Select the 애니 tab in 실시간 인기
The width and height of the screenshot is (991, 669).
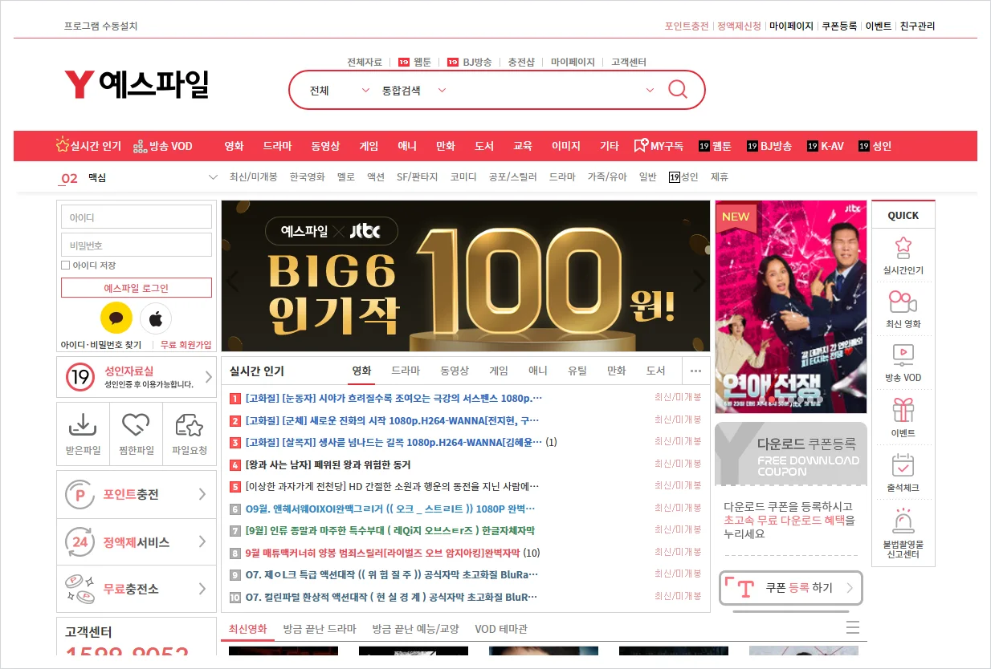coord(537,371)
